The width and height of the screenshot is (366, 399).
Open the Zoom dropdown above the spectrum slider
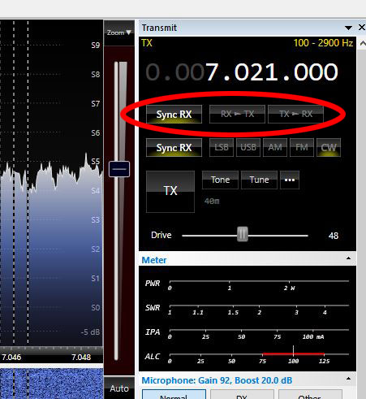click(118, 33)
